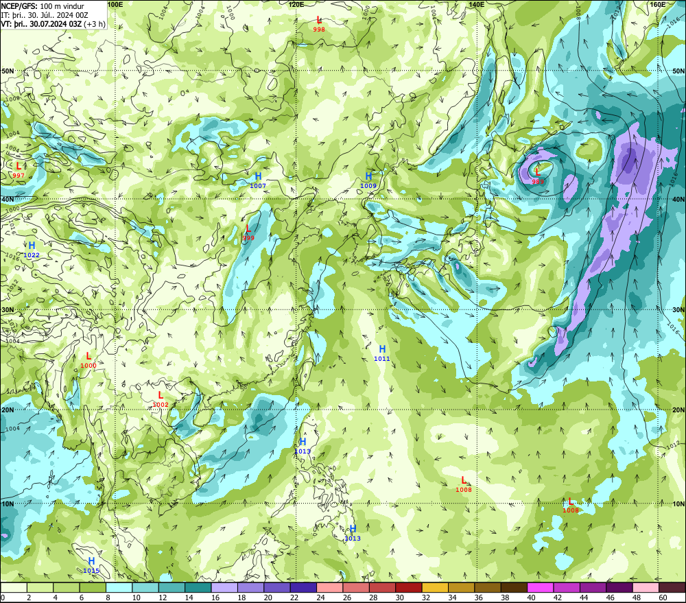The width and height of the screenshot is (686, 603).
Task: Click the L 1000 low marker
Action: click(x=88, y=359)
